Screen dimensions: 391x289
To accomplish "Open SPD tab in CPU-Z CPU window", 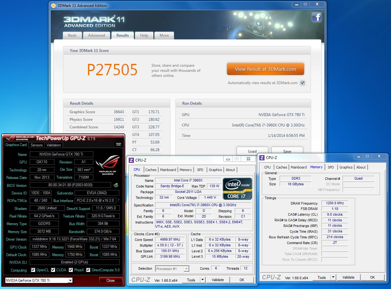I will click(x=200, y=170).
